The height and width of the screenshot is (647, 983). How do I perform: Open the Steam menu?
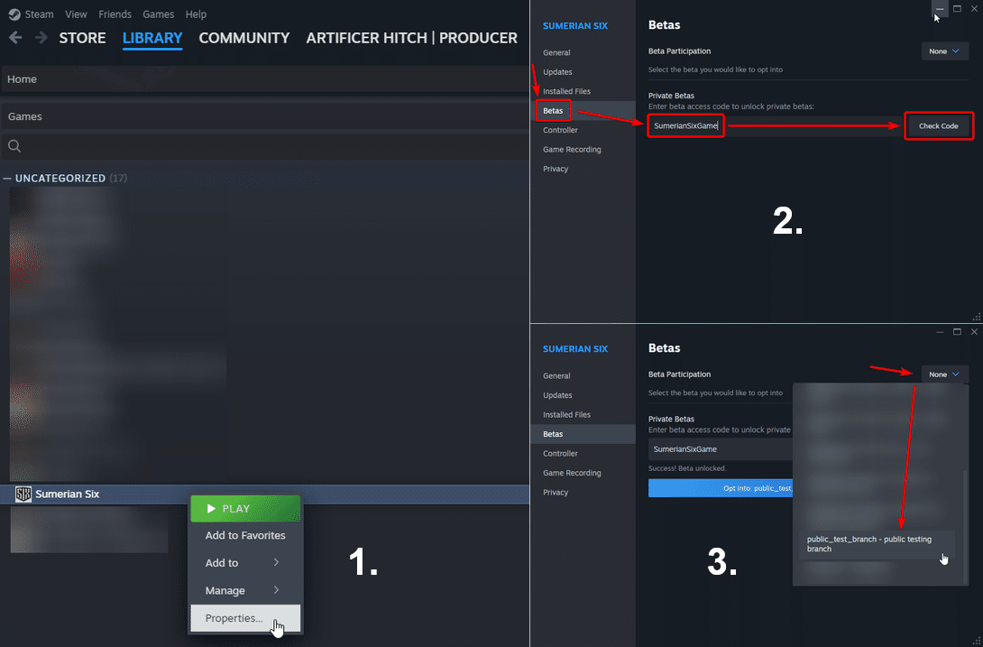coord(39,14)
